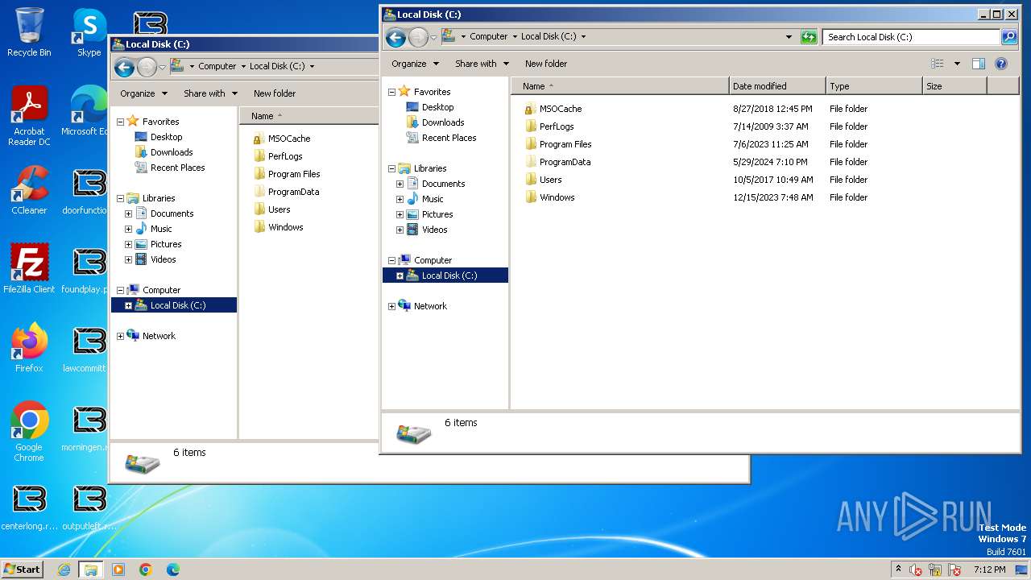Click New folder in back window
The height and width of the screenshot is (580, 1031).
click(275, 93)
